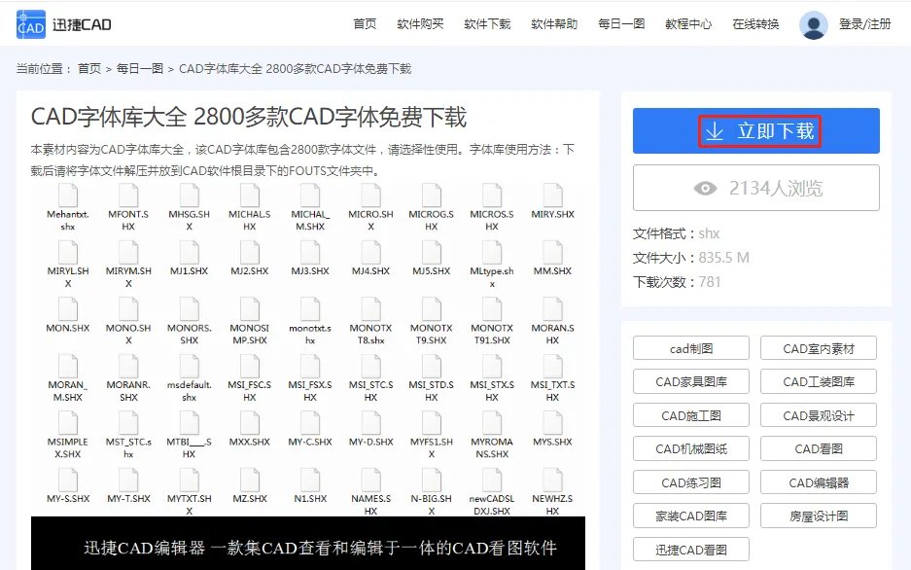Click the user avatar icon near 登录/注册
Screen dimensions: 911x570
coord(813,24)
